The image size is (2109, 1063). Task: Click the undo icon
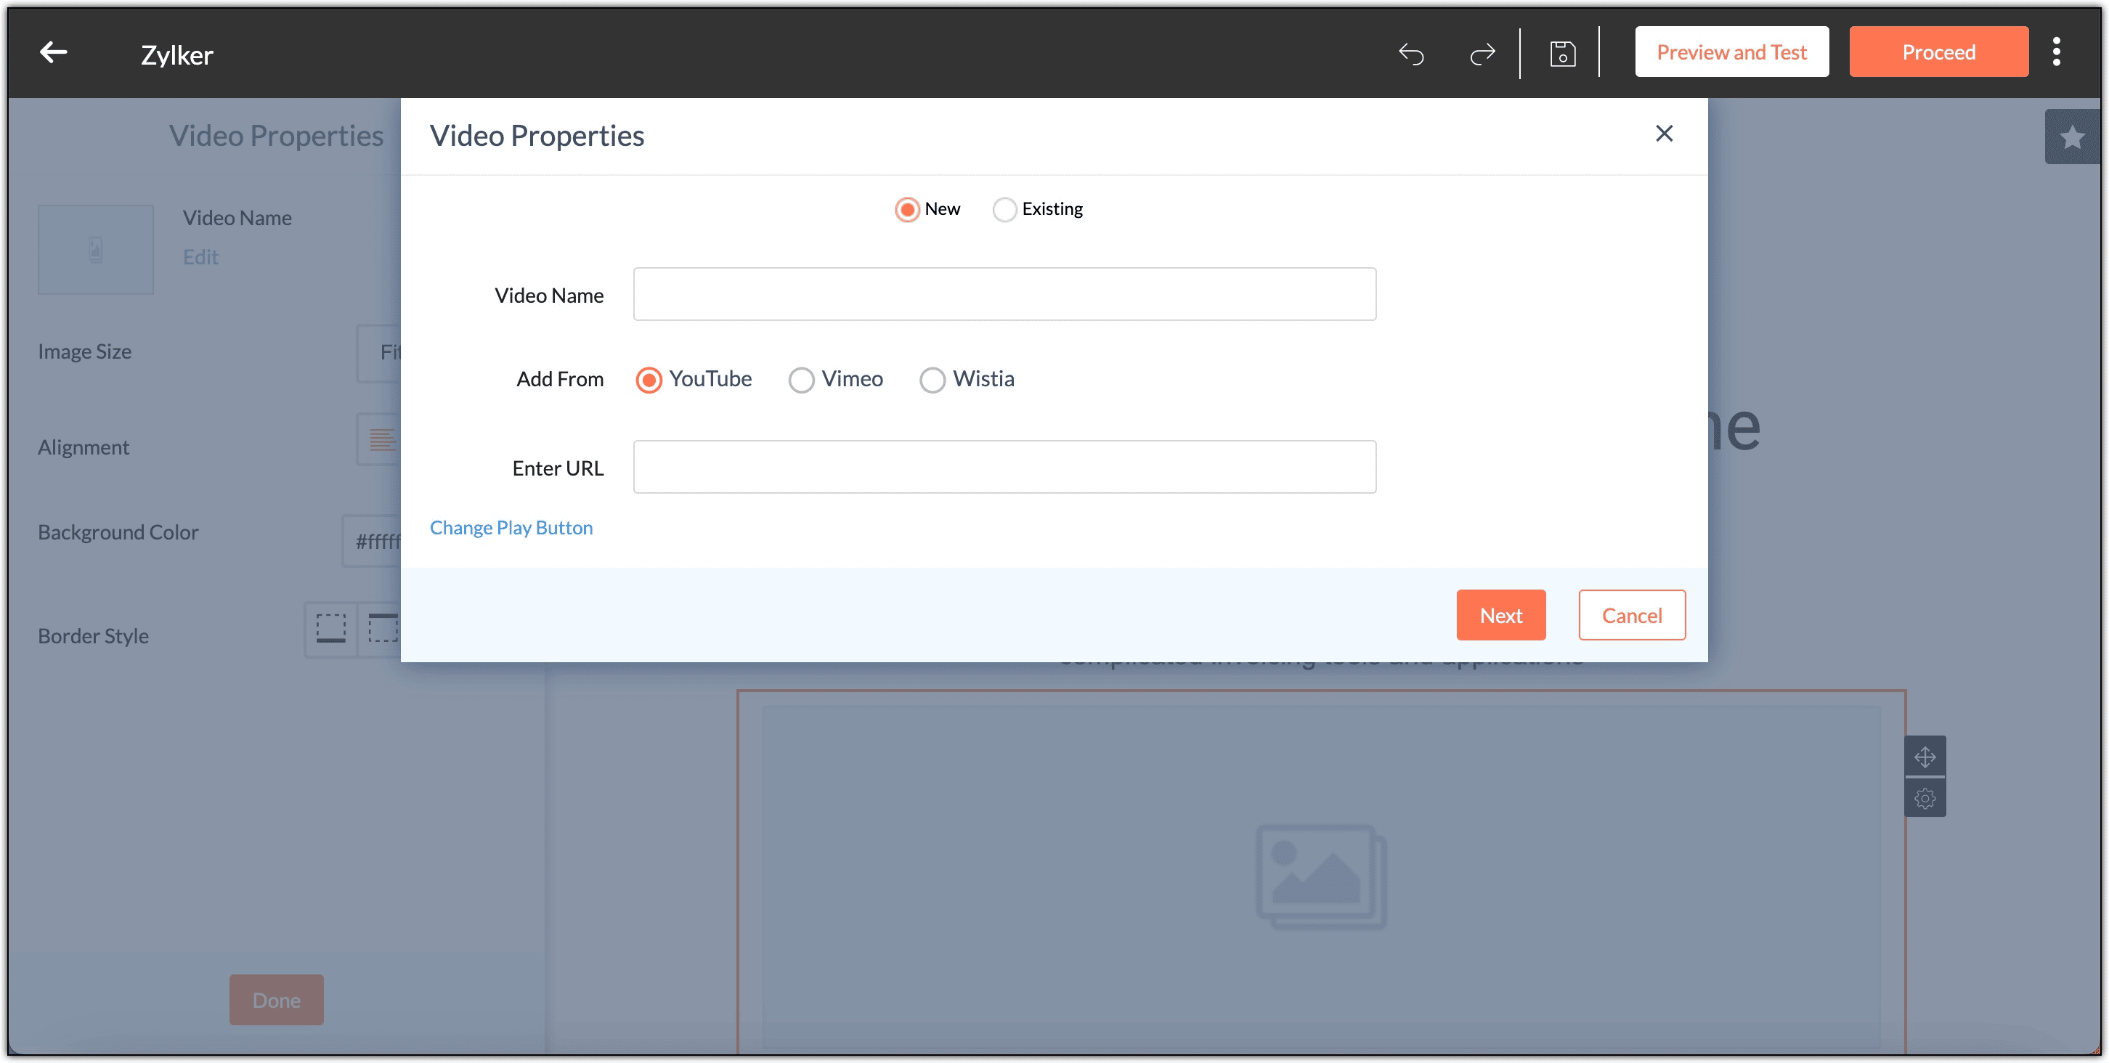click(x=1410, y=54)
